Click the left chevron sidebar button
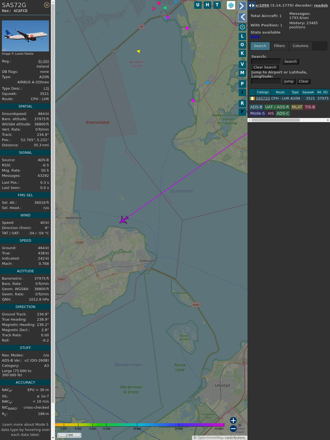This screenshot has width=330, height=440. coord(242,17)
